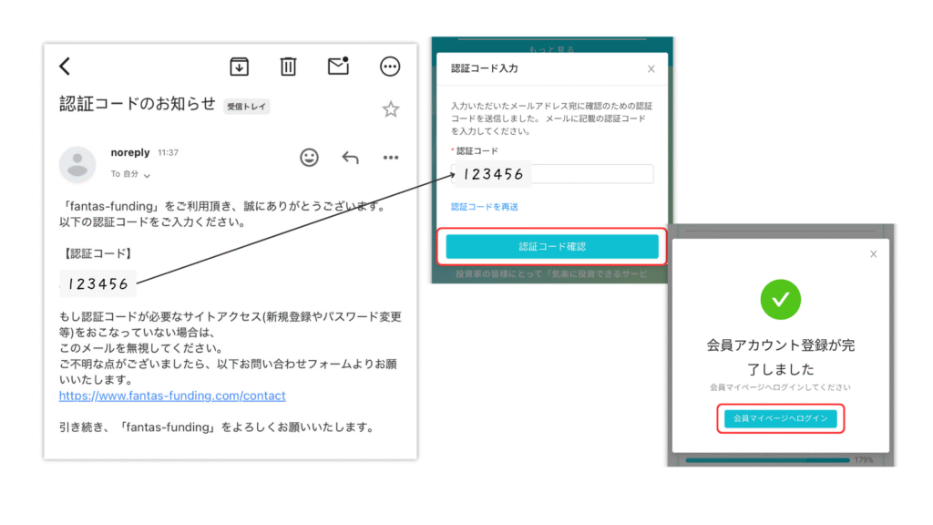Expand recipient details next to To 自分

pos(147,174)
